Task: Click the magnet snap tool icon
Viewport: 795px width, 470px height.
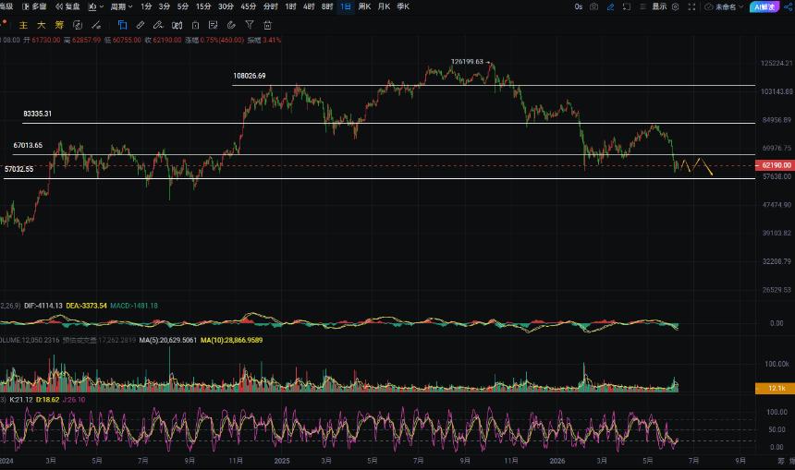Action: (x=231, y=25)
